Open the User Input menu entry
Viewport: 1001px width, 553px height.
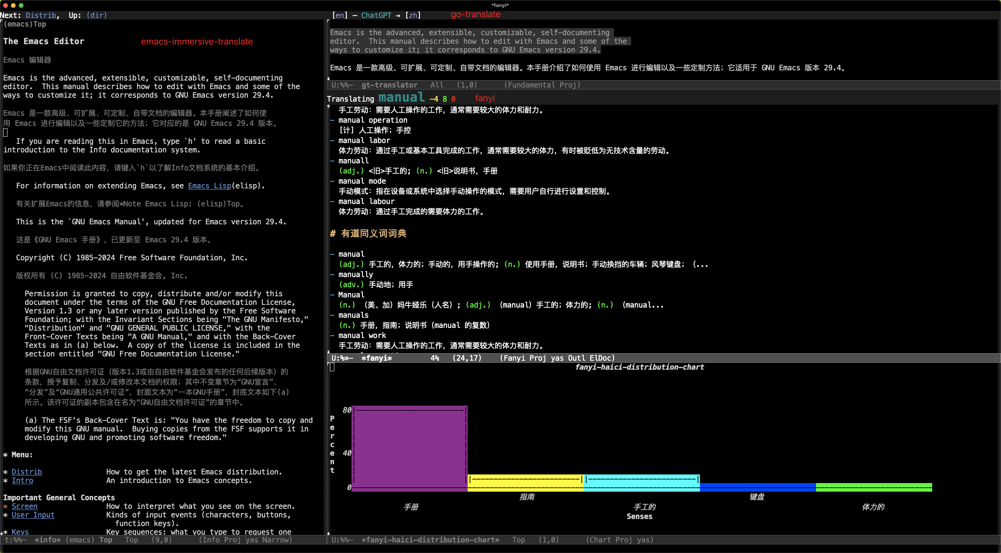pyautogui.click(x=33, y=515)
